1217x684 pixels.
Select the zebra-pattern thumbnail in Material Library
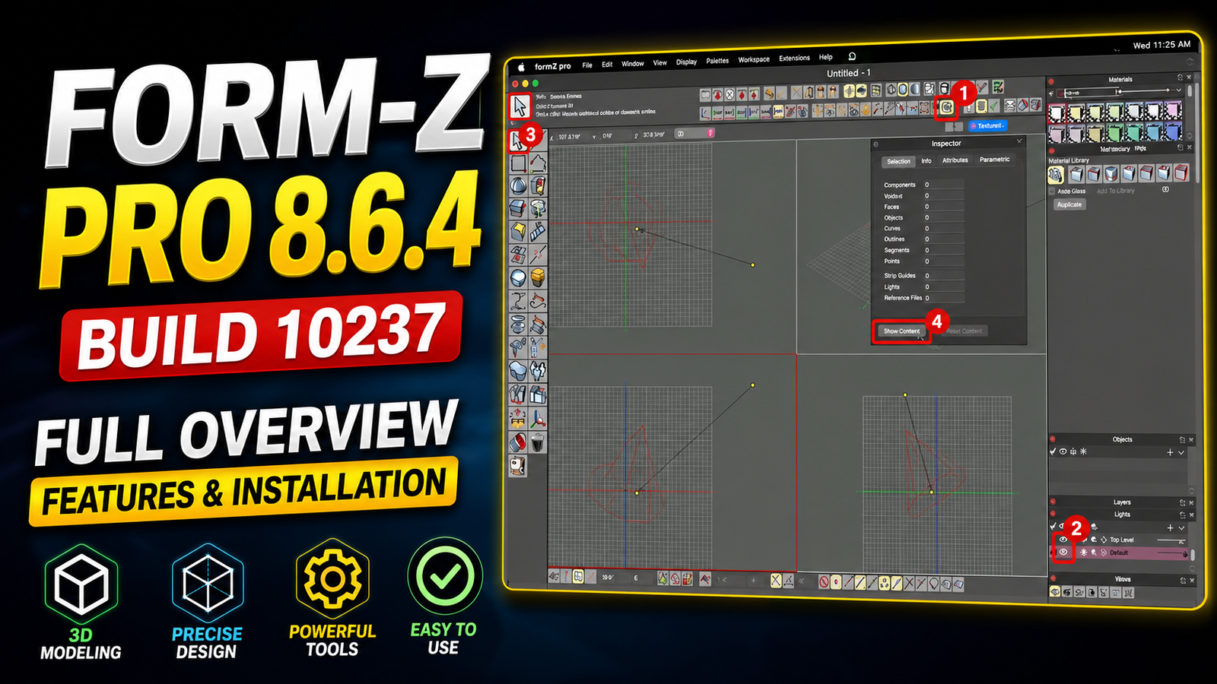(x=1056, y=174)
